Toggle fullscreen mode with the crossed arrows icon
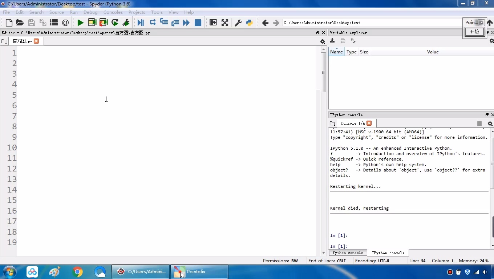Screen dimensions: 494x279 225,23
